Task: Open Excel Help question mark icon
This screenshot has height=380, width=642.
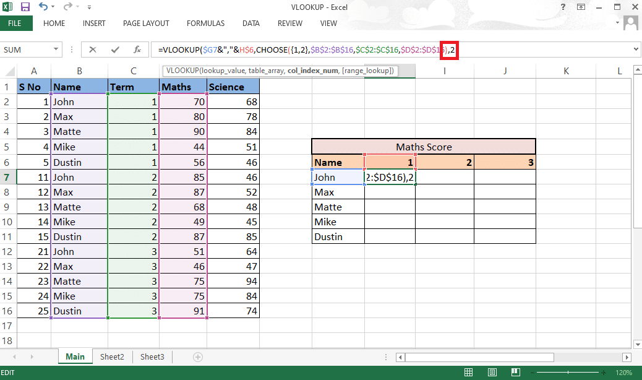Action: tap(563, 7)
